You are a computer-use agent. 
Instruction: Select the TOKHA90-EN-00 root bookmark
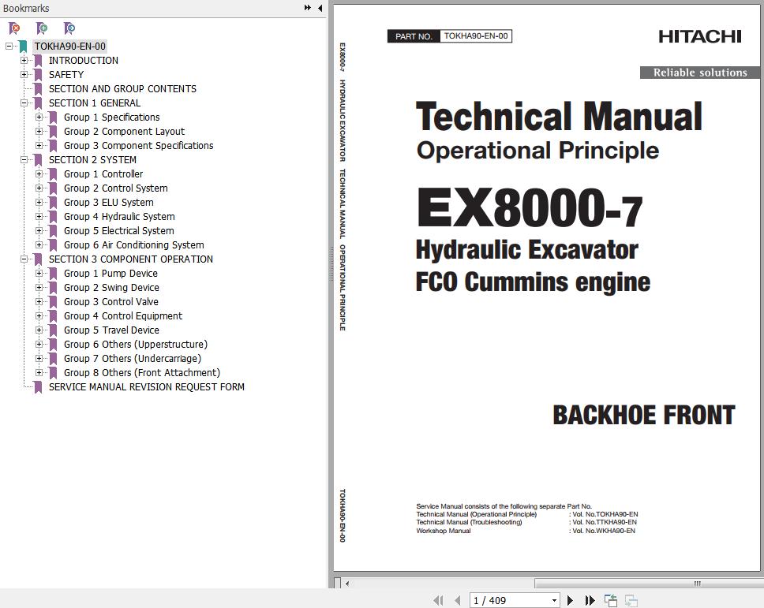[x=69, y=47]
